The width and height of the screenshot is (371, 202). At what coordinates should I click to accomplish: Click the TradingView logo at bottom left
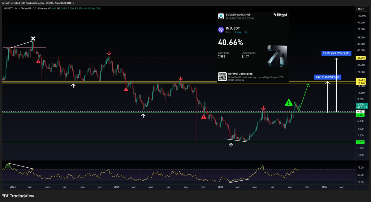[x=18, y=196]
